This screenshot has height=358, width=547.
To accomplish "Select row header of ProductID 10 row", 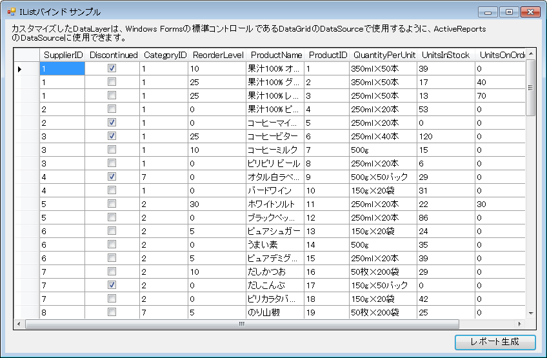I will pos(26,190).
